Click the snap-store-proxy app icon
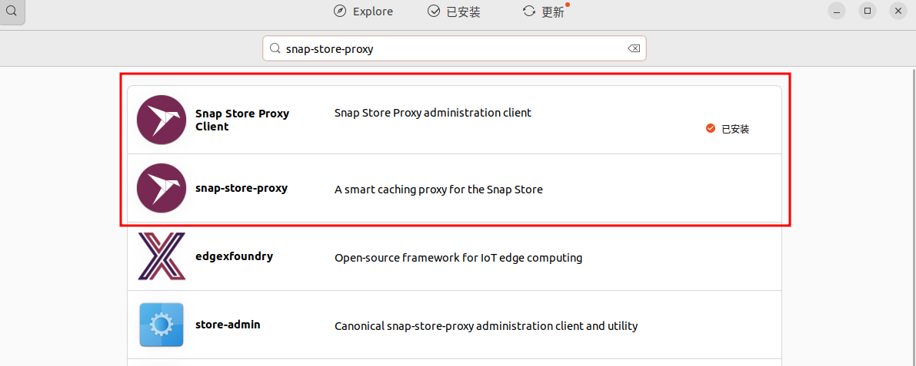 pos(162,188)
